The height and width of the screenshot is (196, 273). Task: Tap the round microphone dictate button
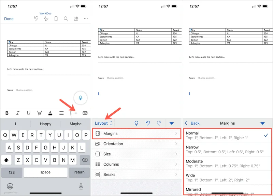81,98
